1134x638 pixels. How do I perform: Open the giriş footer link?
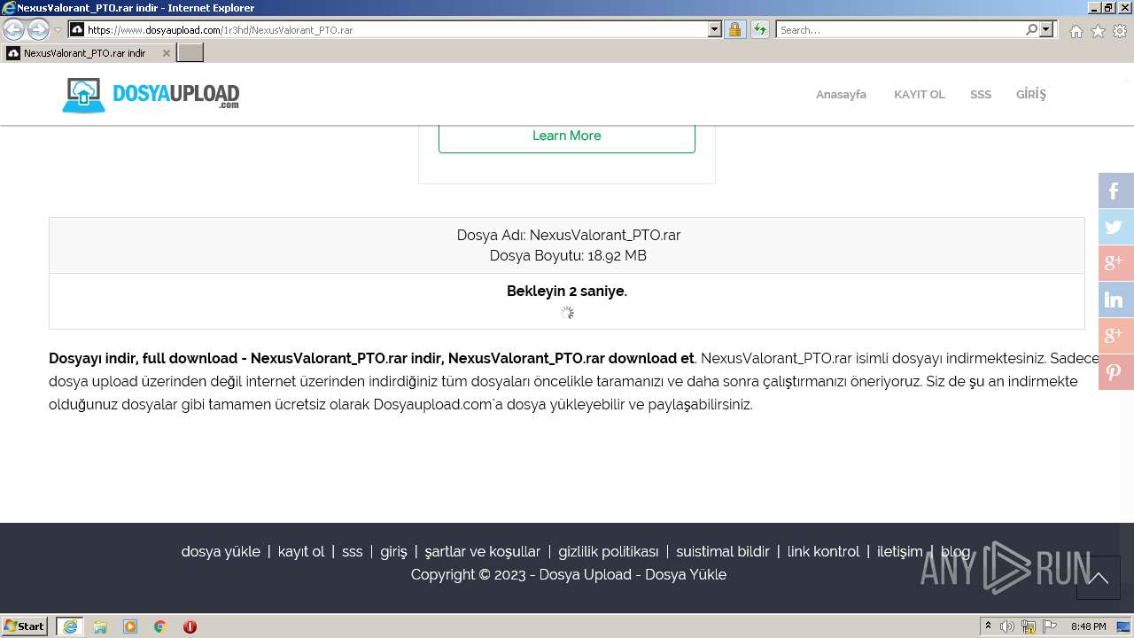coord(393,551)
